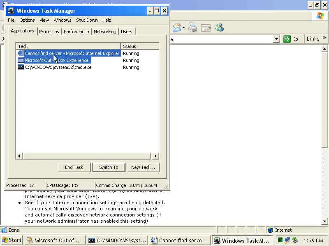Viewport: 329px width, 246px height.
Task: Open the Mail dropdown arrow in IE toolbar
Action: (x=183, y=28)
